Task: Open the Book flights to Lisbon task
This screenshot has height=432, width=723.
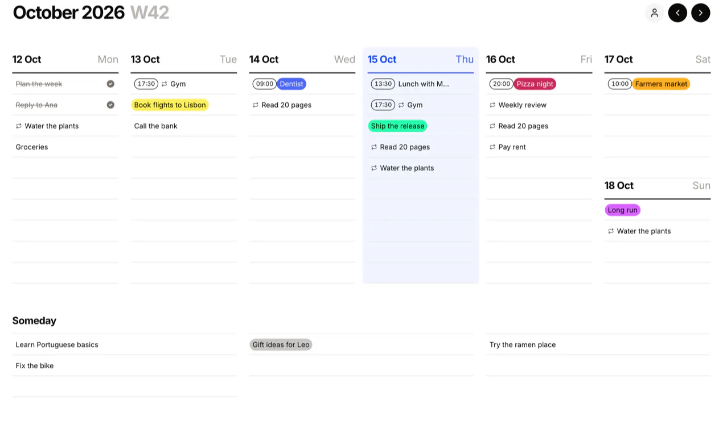Action: click(170, 105)
